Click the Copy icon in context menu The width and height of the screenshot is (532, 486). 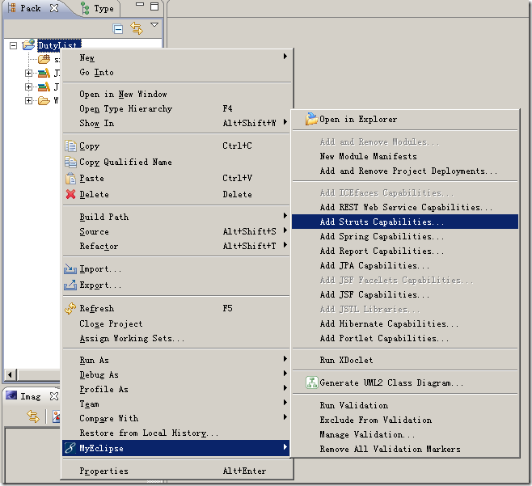(x=70, y=146)
